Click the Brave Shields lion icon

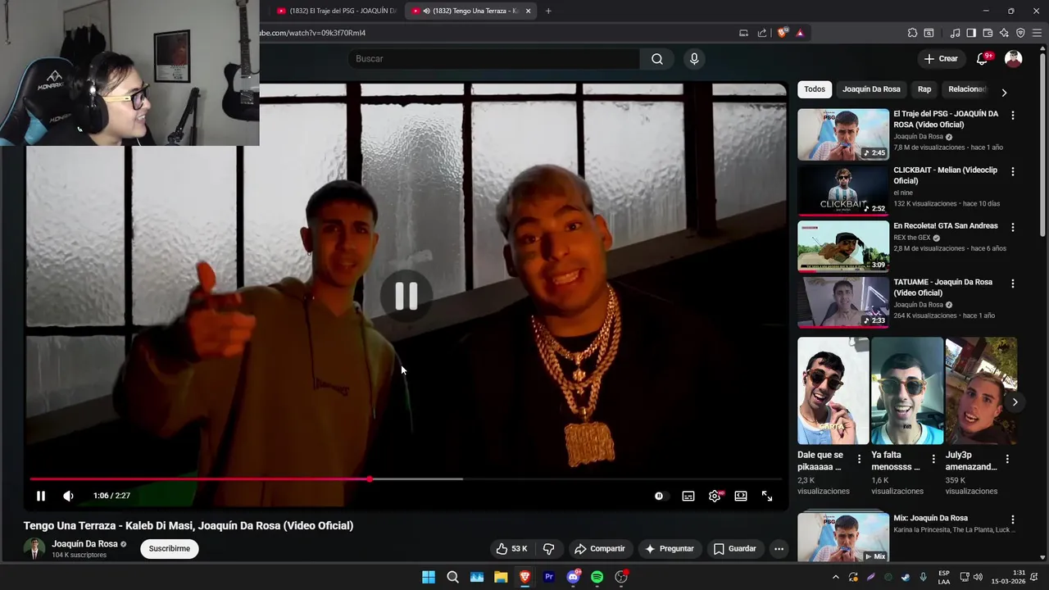pos(783,33)
